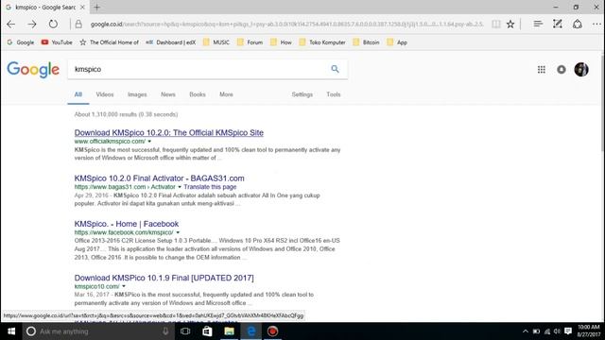Open search Tools options
The height and width of the screenshot is (340, 605).
point(334,94)
